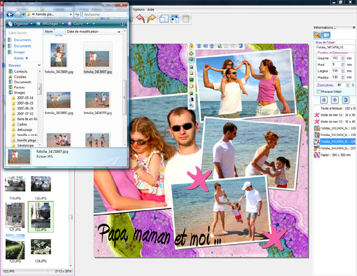
Task: Click the sepia photo filter icon
Action: (192, 74)
